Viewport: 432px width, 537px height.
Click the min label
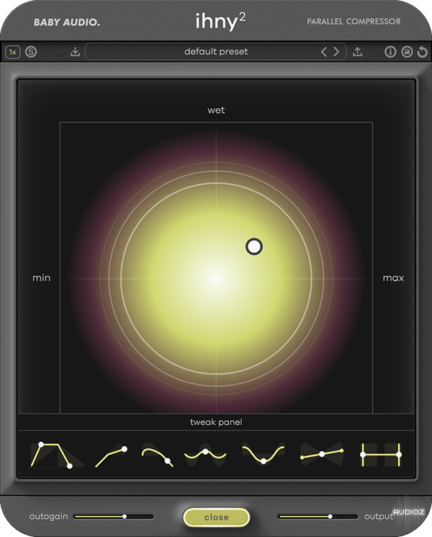tap(41, 278)
